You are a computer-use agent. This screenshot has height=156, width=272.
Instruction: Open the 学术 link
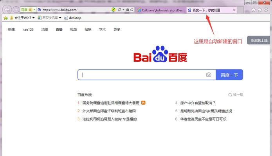103,30
